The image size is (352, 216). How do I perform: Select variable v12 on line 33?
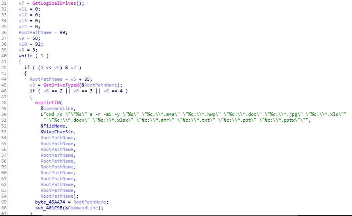23,15
